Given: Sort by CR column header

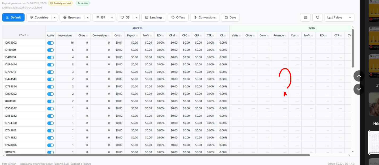Looking at the screenshot, I should 223,35.
